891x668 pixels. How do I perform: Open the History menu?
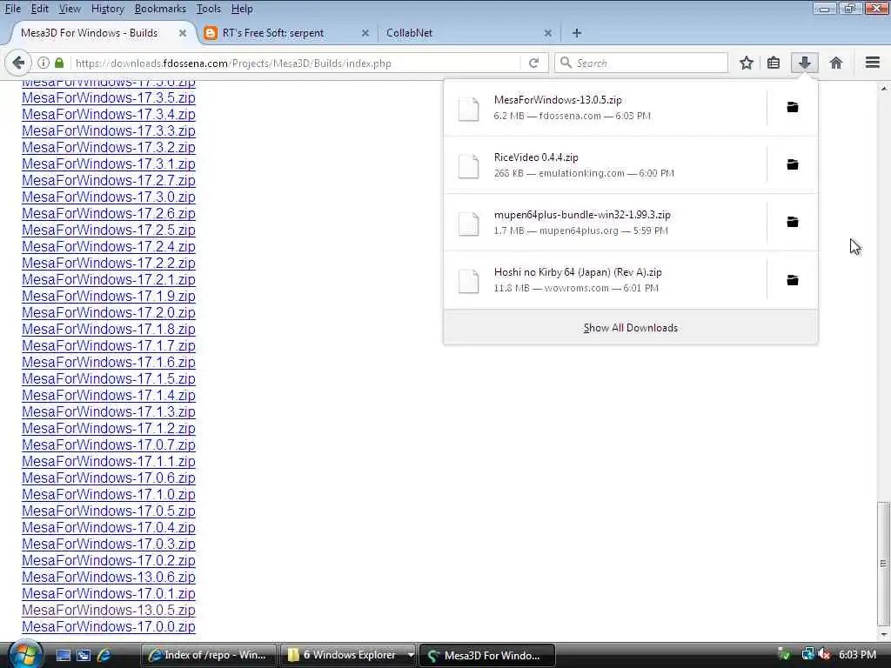[x=107, y=9]
